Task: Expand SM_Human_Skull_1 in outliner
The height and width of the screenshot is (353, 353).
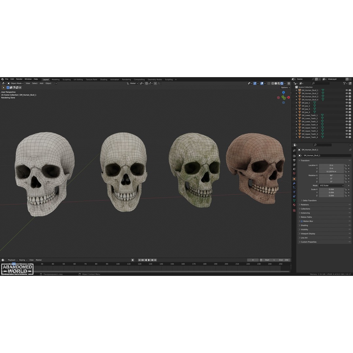Action: point(296,90)
